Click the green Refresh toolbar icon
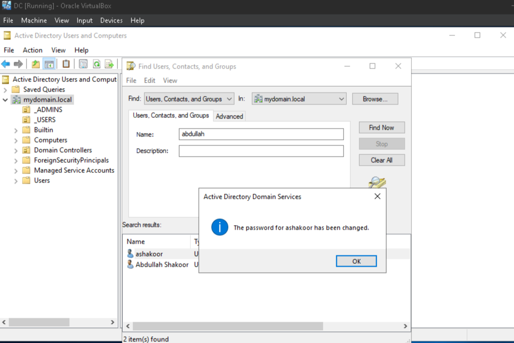This screenshot has width=514, height=343. click(x=97, y=64)
